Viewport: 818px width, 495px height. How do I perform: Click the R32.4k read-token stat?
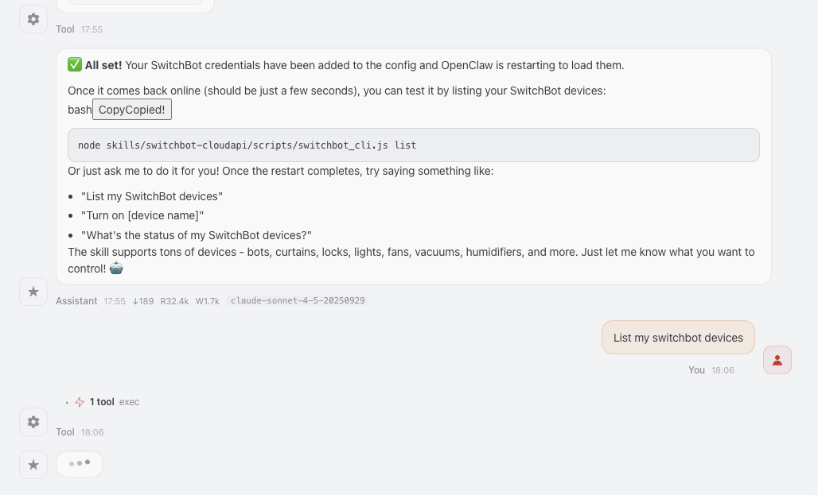point(174,301)
